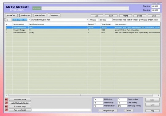The width and height of the screenshot is (166, 116).
Task: Select the highlighted row 0 with {m1}
Action: (83, 28)
